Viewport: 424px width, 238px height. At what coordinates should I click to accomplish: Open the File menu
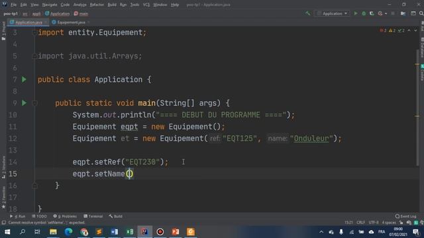[13, 5]
